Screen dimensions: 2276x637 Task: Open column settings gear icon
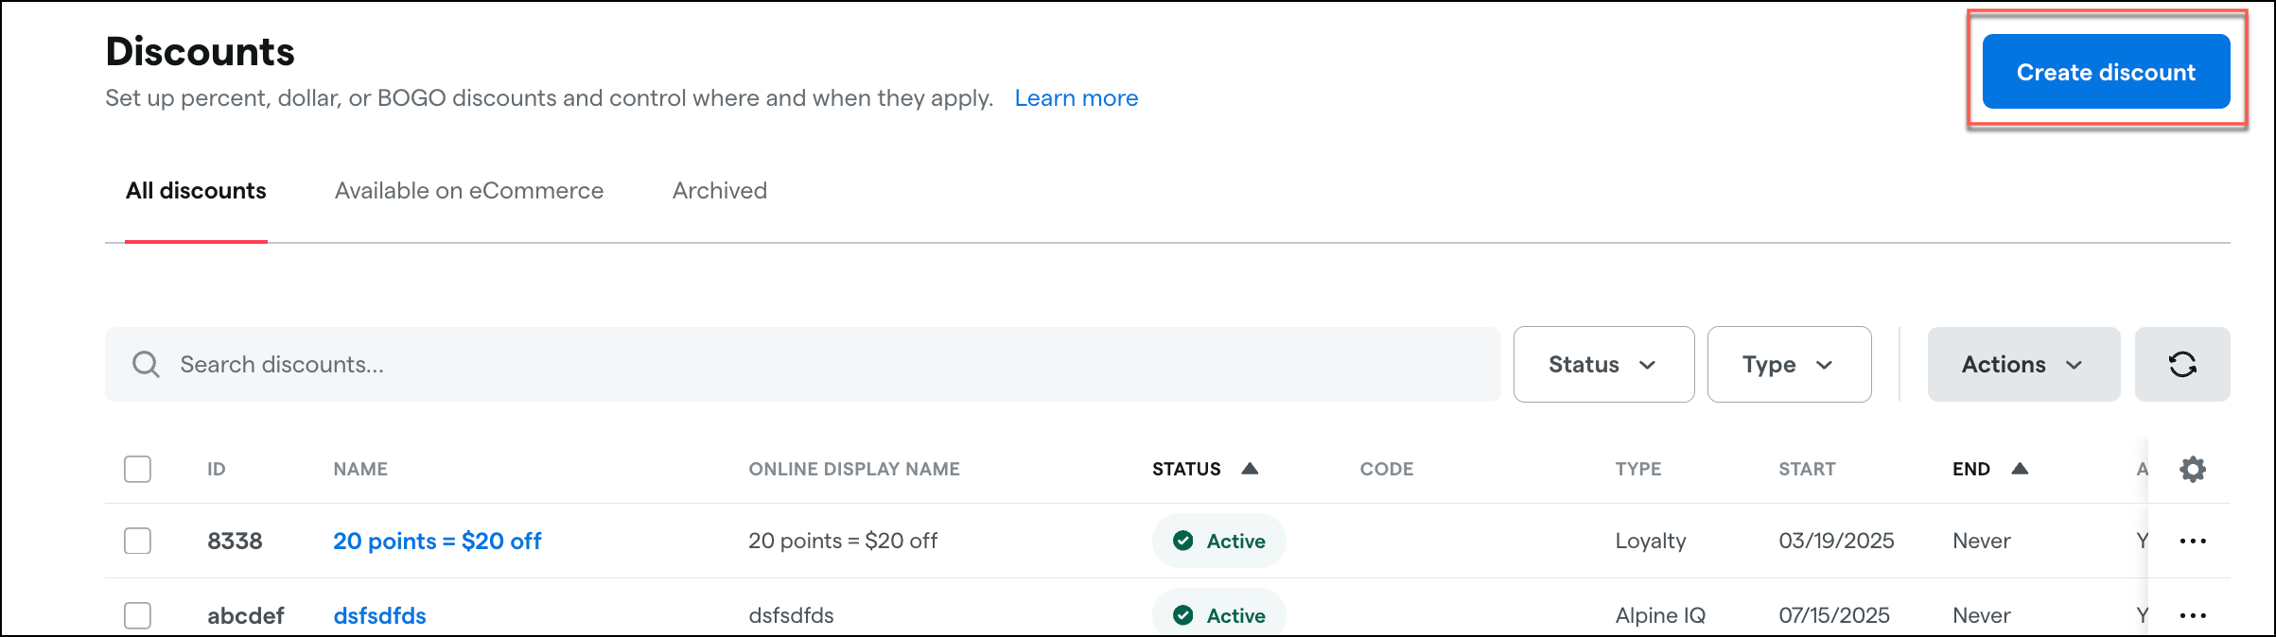tap(2193, 469)
